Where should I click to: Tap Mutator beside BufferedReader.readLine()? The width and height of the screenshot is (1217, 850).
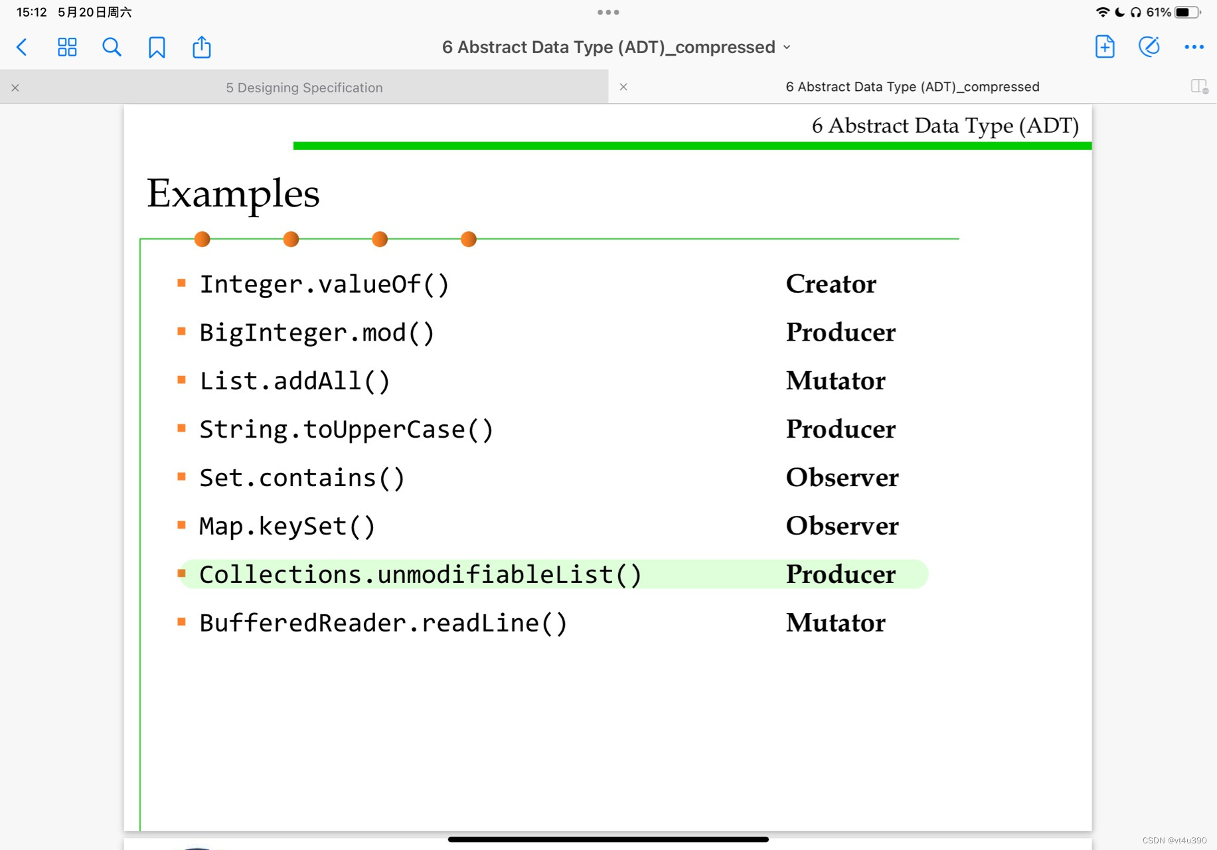pos(836,624)
